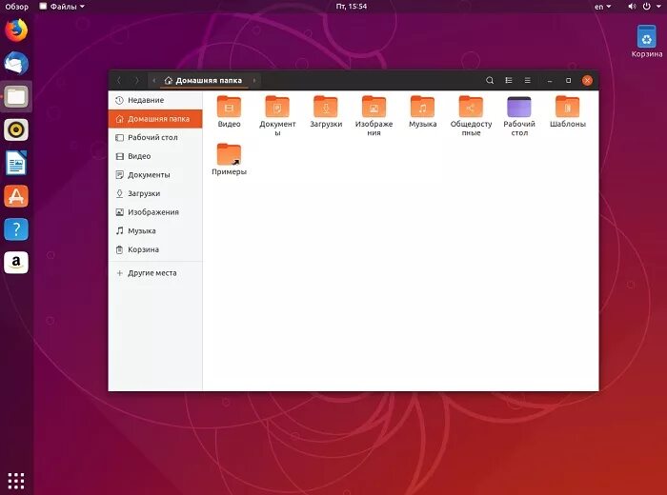Select the Примеры shortcut folder
Viewport: 667px width, 495px height.
(229, 154)
